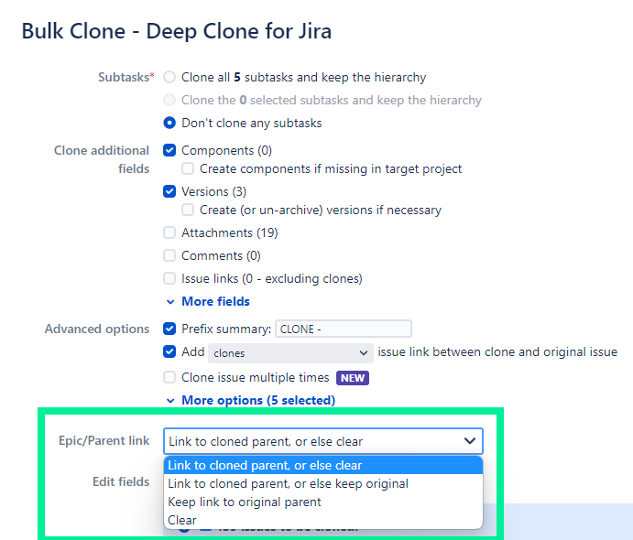Click the 'Edit fields' label

tap(121, 481)
